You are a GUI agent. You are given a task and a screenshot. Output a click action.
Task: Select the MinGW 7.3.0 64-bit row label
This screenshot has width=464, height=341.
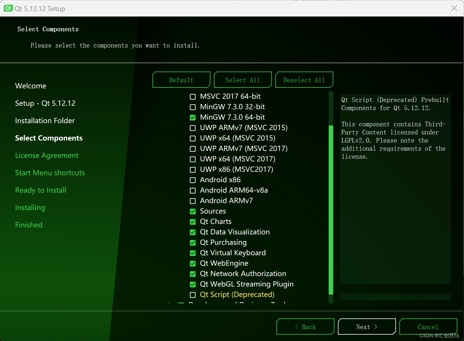pyautogui.click(x=232, y=117)
